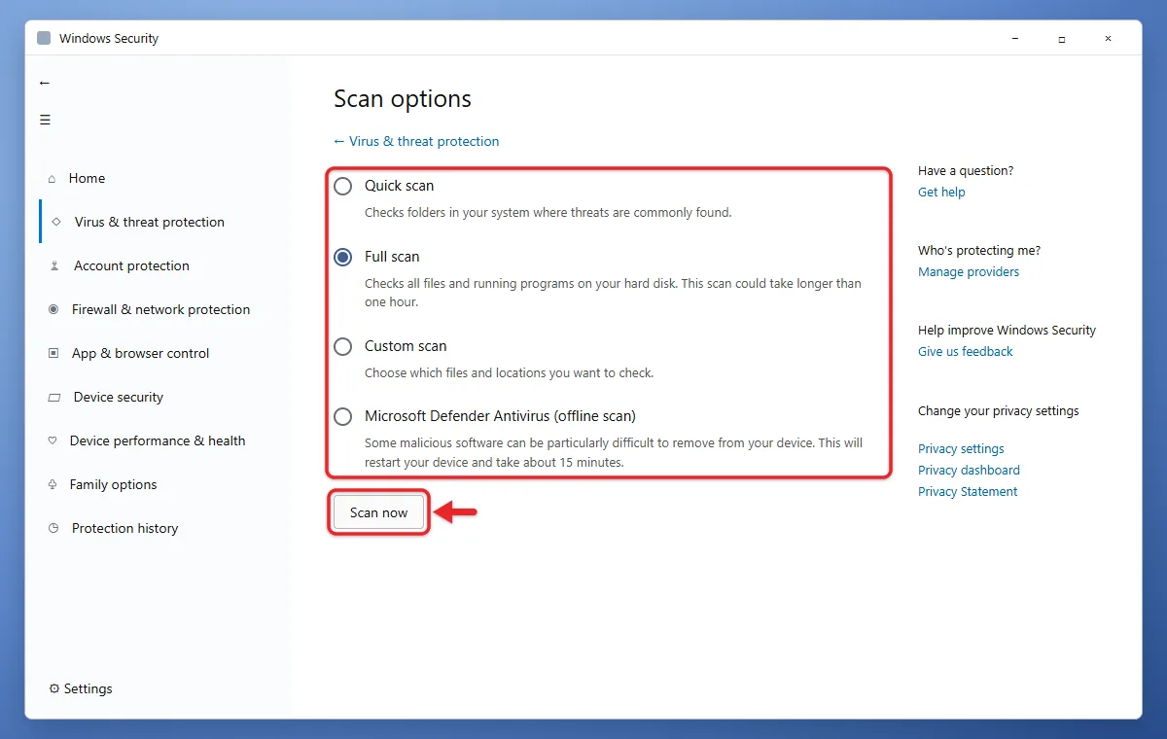1167x739 pixels.
Task: Open the Home menu item
Action: (x=87, y=179)
